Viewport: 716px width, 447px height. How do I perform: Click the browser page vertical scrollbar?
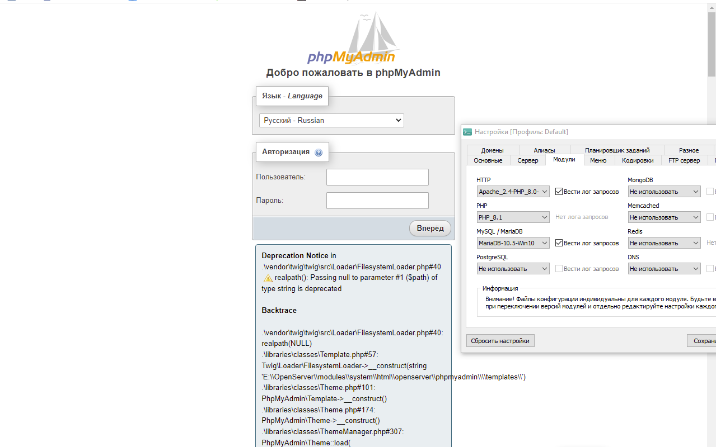click(x=712, y=45)
